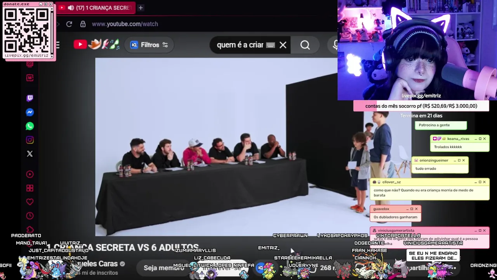
Task: Click 'Os dubladores ganharam' chat text
Action: [395, 217]
